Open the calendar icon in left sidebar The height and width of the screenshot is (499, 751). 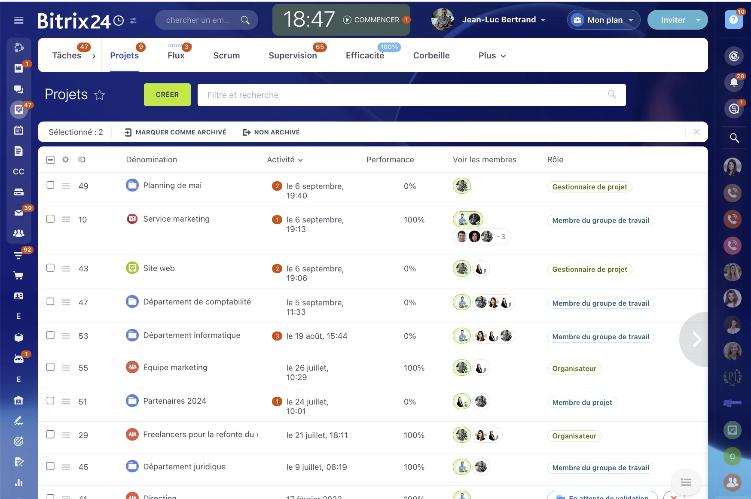tap(18, 130)
